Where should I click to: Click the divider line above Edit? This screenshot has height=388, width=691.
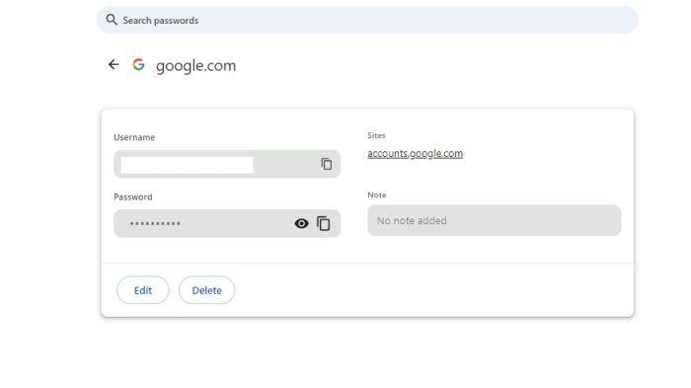click(x=367, y=264)
